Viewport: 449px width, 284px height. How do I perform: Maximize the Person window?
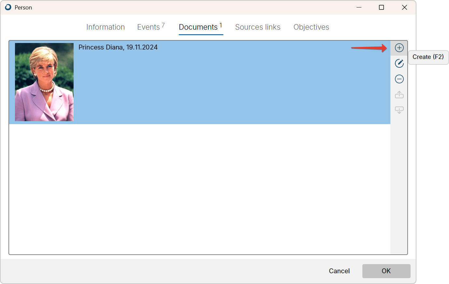[381, 7]
